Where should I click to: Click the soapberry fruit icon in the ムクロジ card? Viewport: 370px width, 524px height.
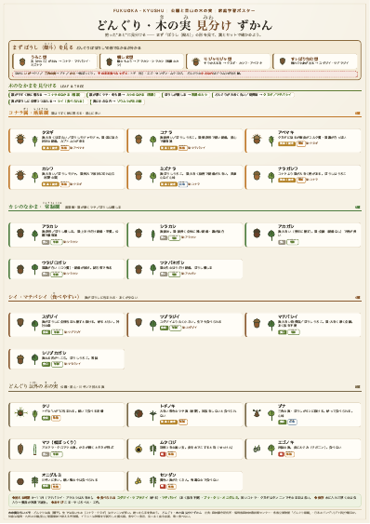(139, 450)
